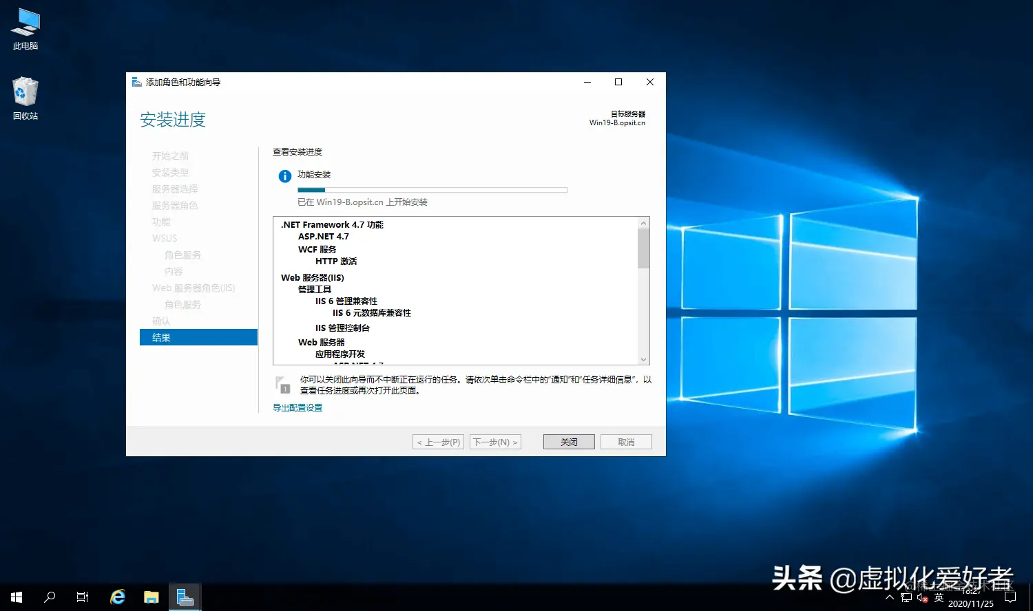Click the taskbar search icon
Screen dimensions: 1033x611
point(49,597)
